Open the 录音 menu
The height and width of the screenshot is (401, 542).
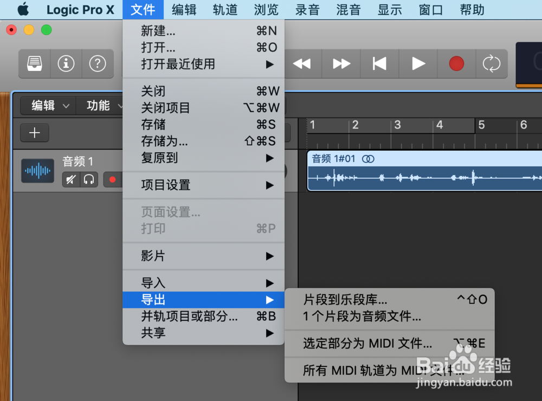coord(307,10)
